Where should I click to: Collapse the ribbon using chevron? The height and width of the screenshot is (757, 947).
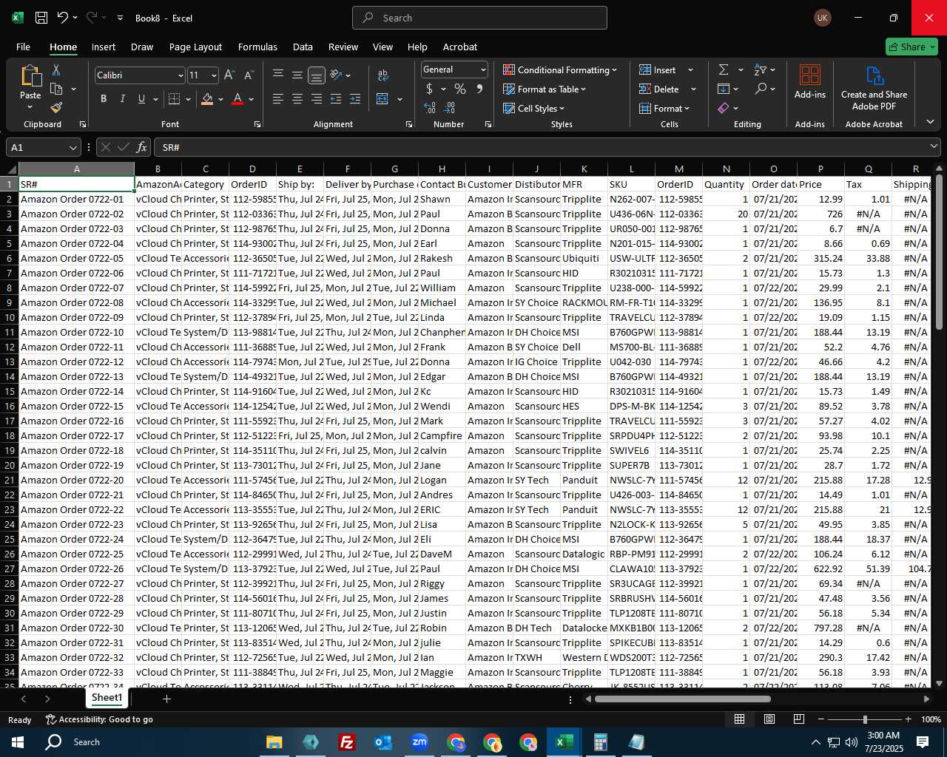930,121
